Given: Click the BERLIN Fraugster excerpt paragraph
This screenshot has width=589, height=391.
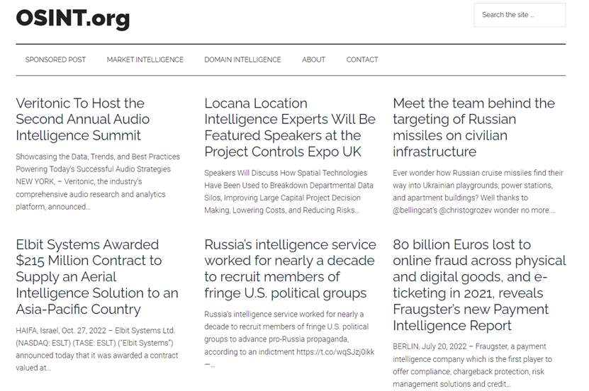Looking at the screenshot, I should [x=472, y=365].
